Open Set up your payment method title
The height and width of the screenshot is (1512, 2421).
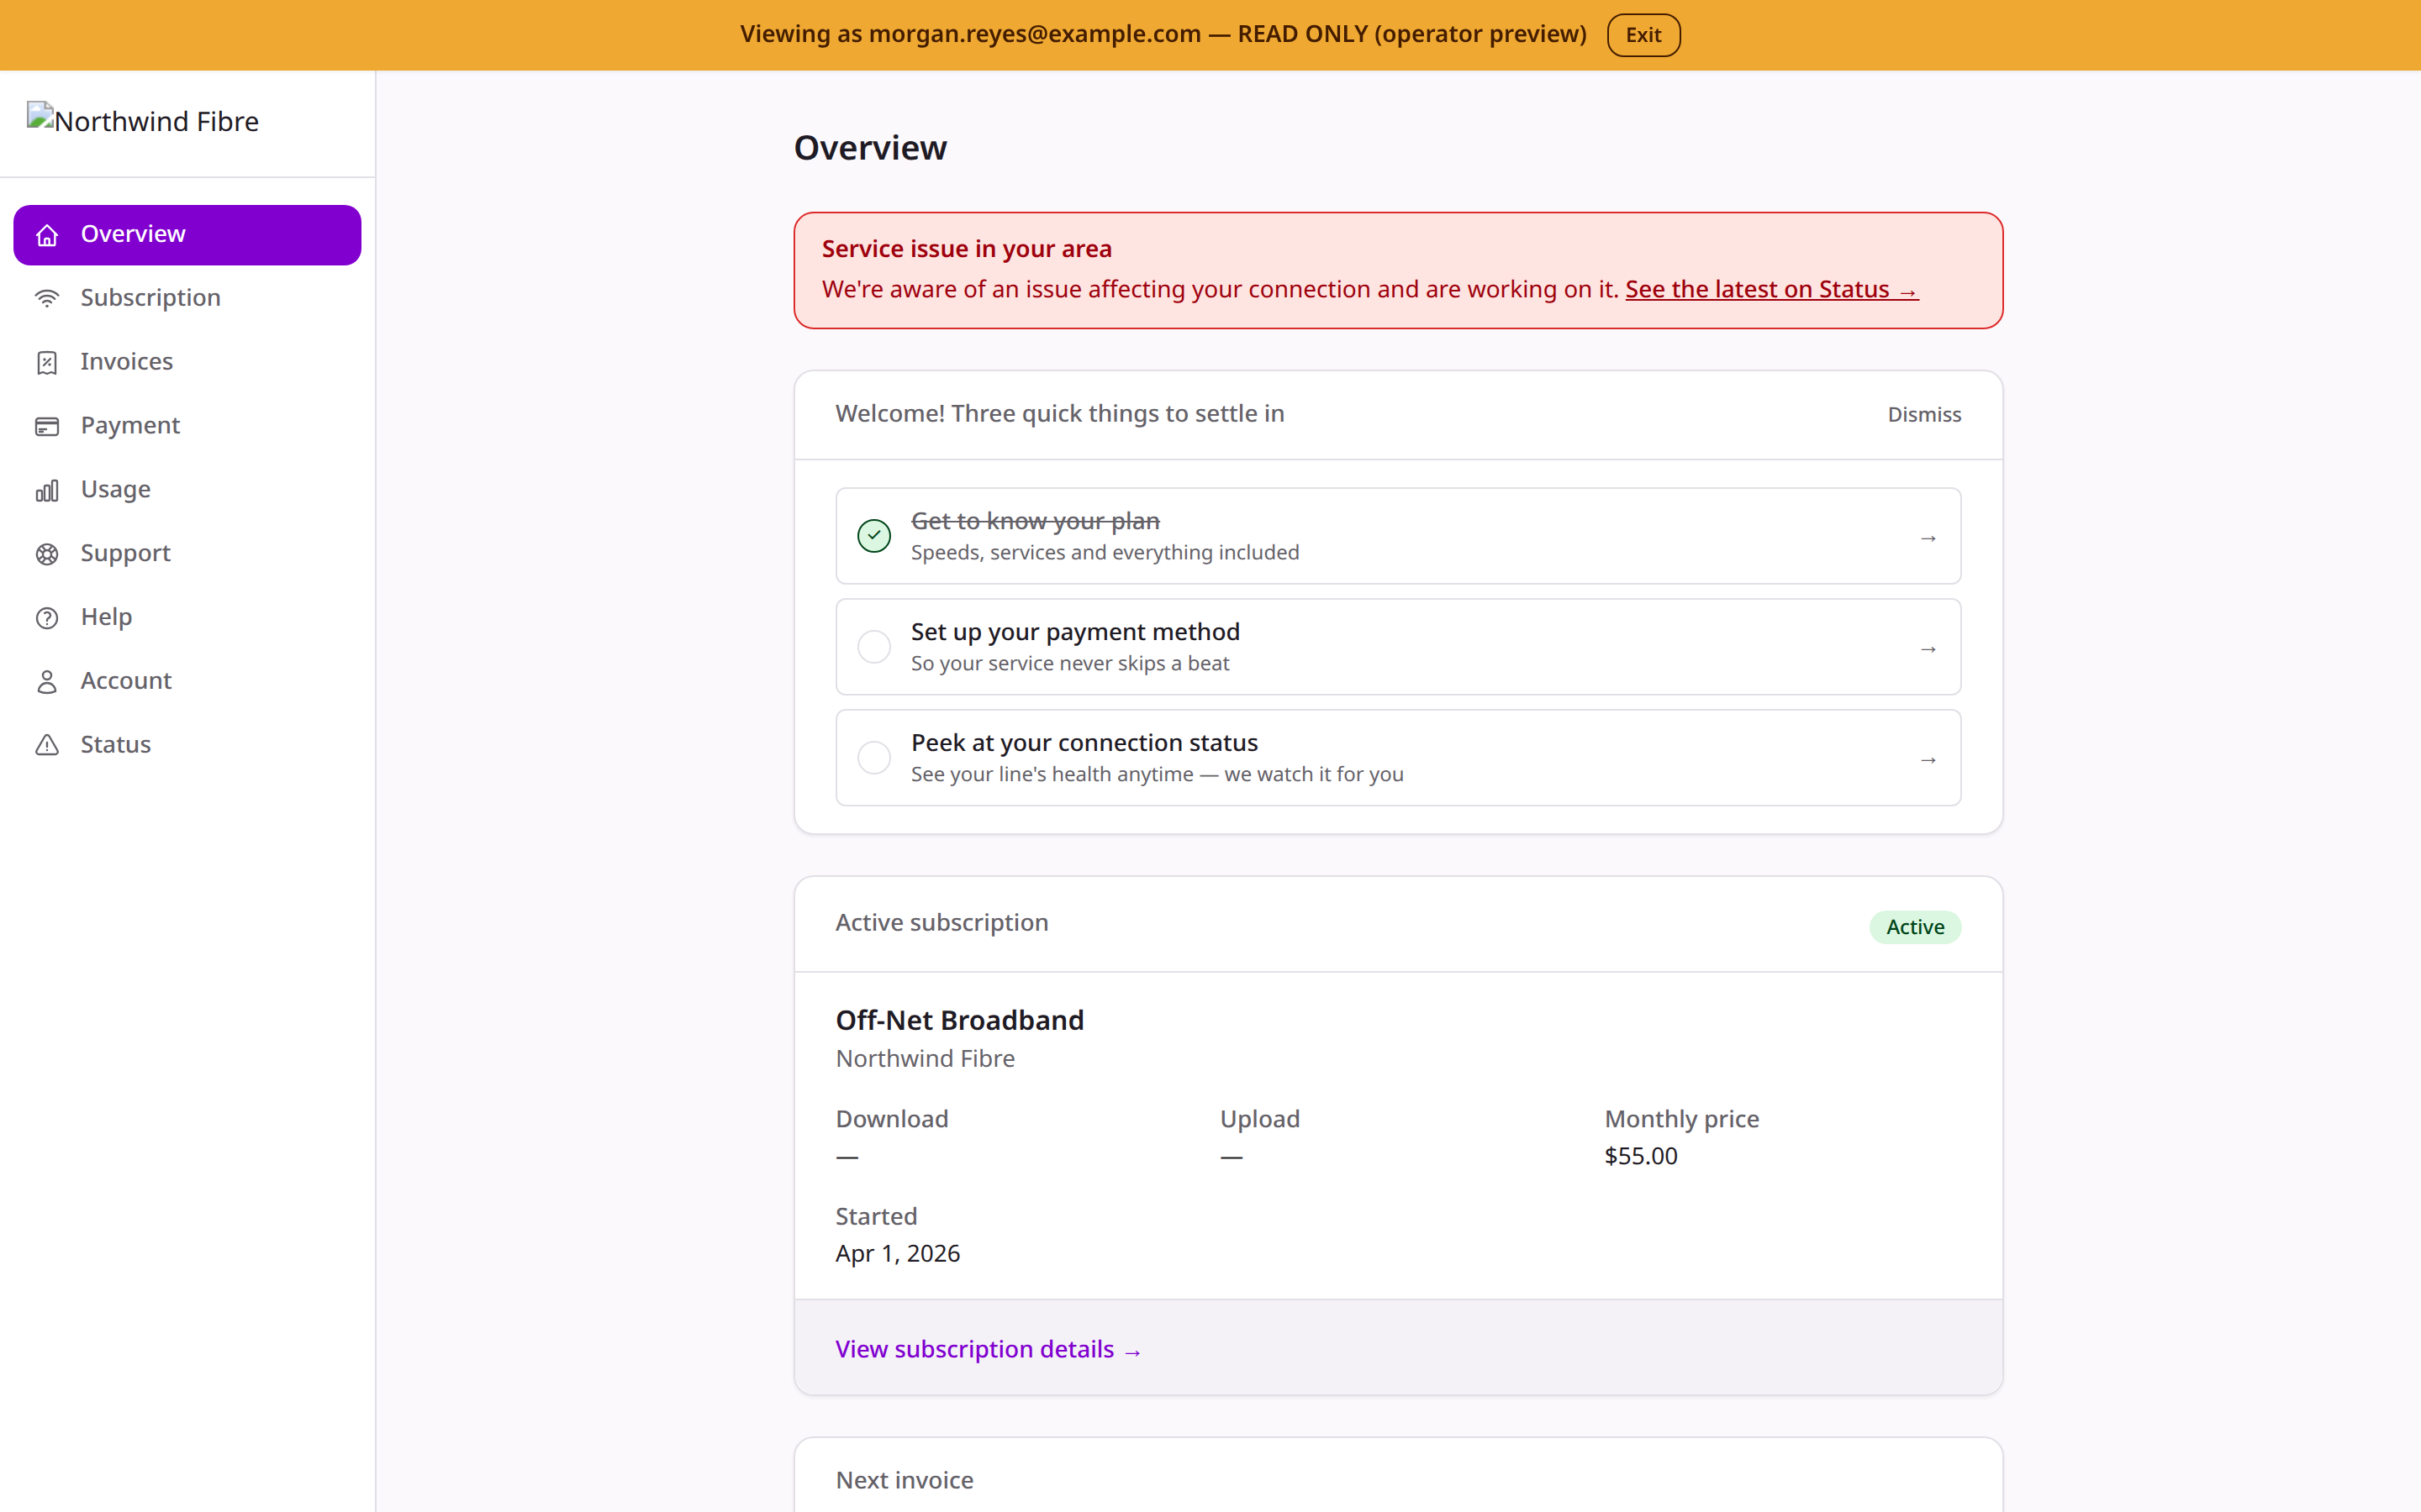1075,632
